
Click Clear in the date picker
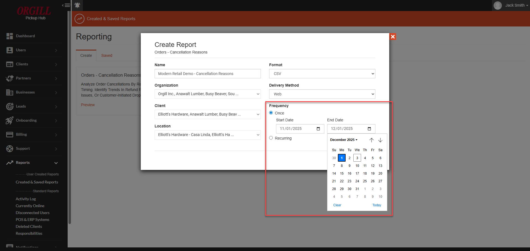[x=337, y=205]
